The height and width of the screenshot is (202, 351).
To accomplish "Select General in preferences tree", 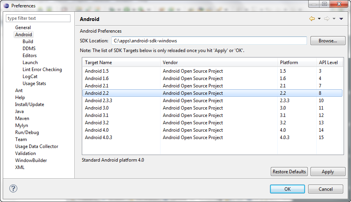I will [23, 28].
